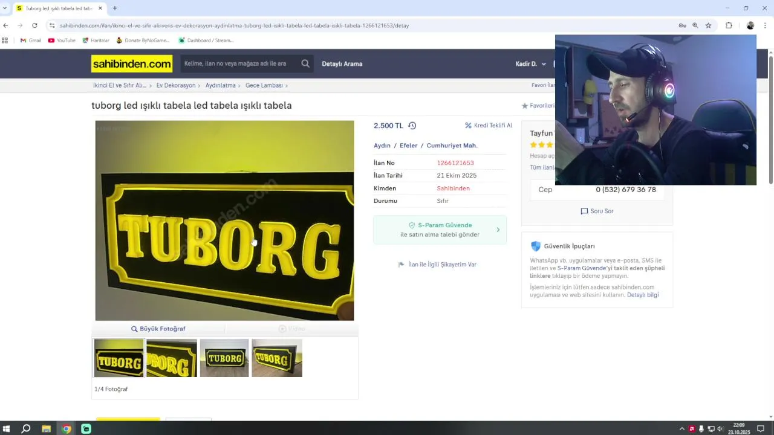Screen dimensions: 774x435
Task: Show hidden tray icons chevron
Action: (x=682, y=429)
